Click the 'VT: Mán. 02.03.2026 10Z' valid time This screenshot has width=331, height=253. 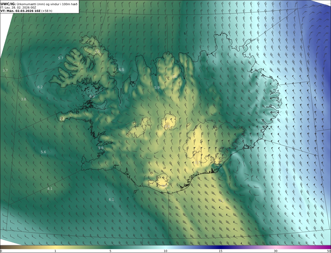point(20,11)
